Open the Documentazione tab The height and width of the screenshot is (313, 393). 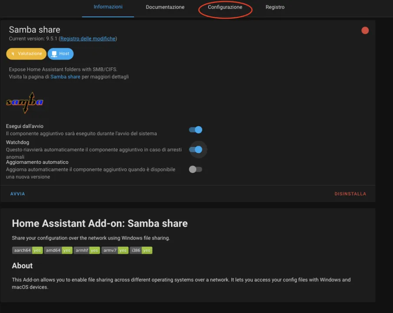165,7
